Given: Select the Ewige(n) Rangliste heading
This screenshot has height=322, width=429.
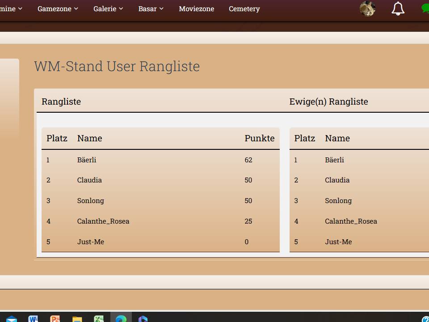Looking at the screenshot, I should click(328, 102).
